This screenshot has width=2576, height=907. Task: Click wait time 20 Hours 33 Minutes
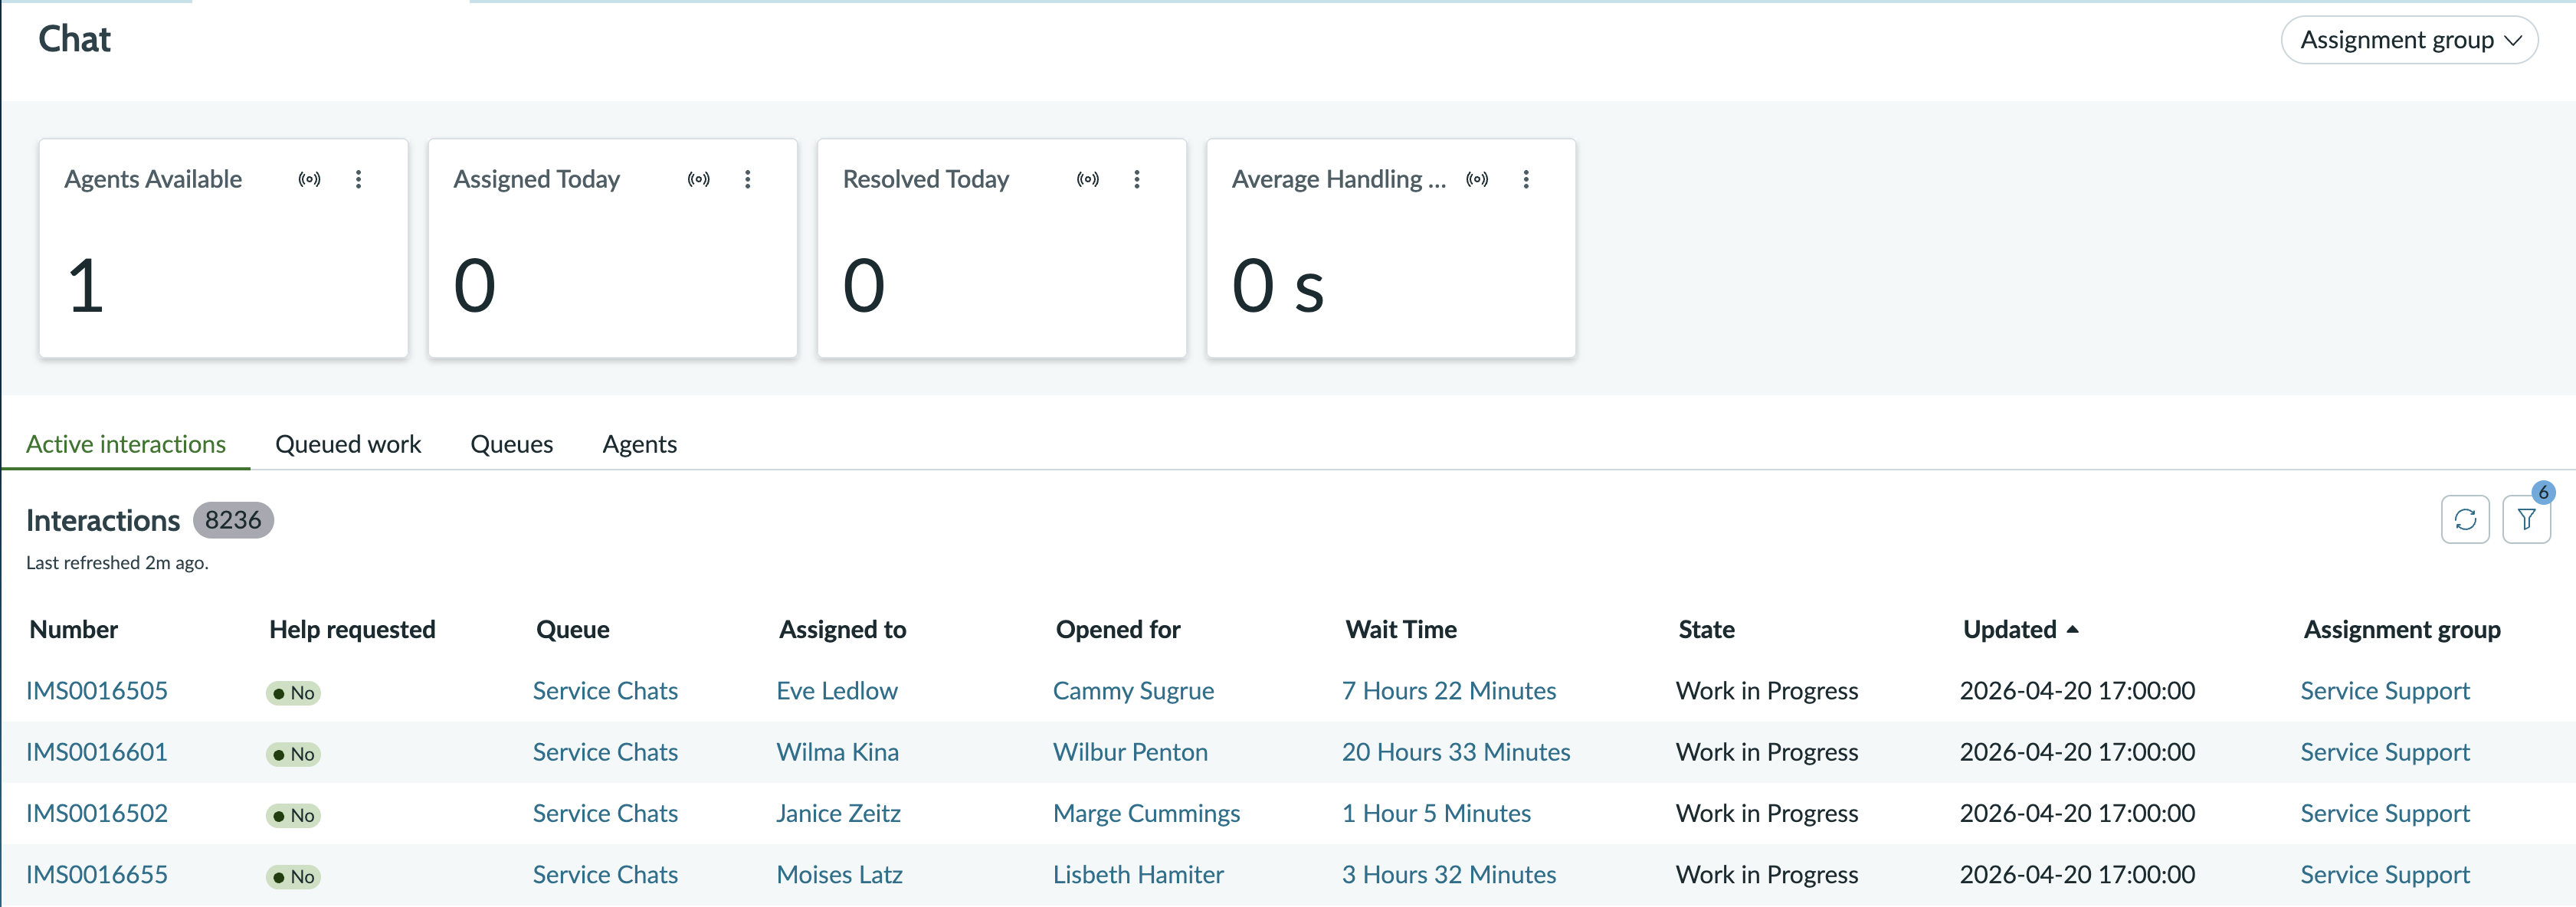(1456, 752)
